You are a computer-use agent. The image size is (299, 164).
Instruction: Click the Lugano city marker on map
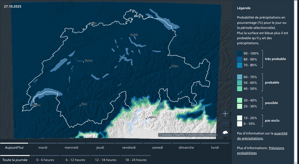coord(146,118)
